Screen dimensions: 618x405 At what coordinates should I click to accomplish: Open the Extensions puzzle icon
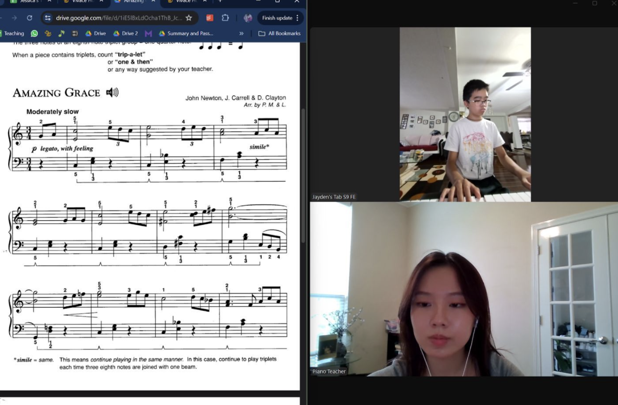[225, 18]
